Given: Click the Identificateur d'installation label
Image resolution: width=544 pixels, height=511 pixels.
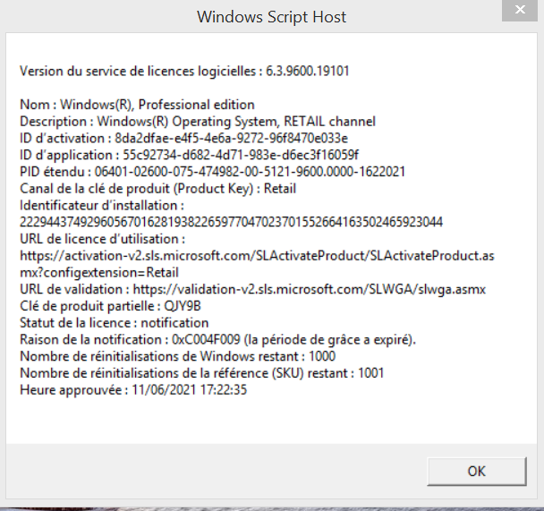Looking at the screenshot, I should tap(102, 205).
